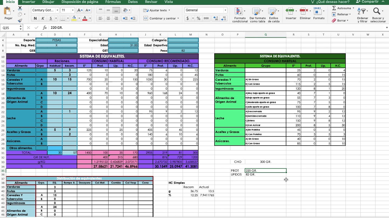Screen dimensions: 389x218
Task: Decrease font size with A-down icon
Action: pos(88,10)
